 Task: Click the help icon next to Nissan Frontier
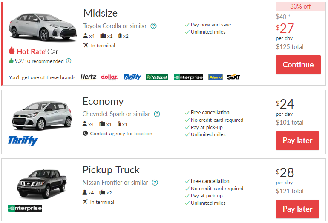pyautogui.click(x=155, y=183)
